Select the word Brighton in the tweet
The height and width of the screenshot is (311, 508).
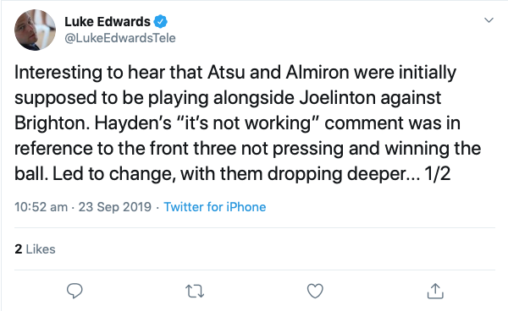(x=52, y=124)
